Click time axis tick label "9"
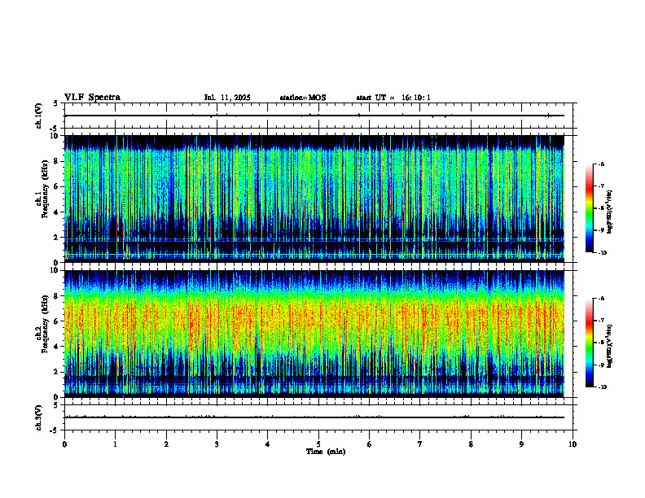 point(521,444)
